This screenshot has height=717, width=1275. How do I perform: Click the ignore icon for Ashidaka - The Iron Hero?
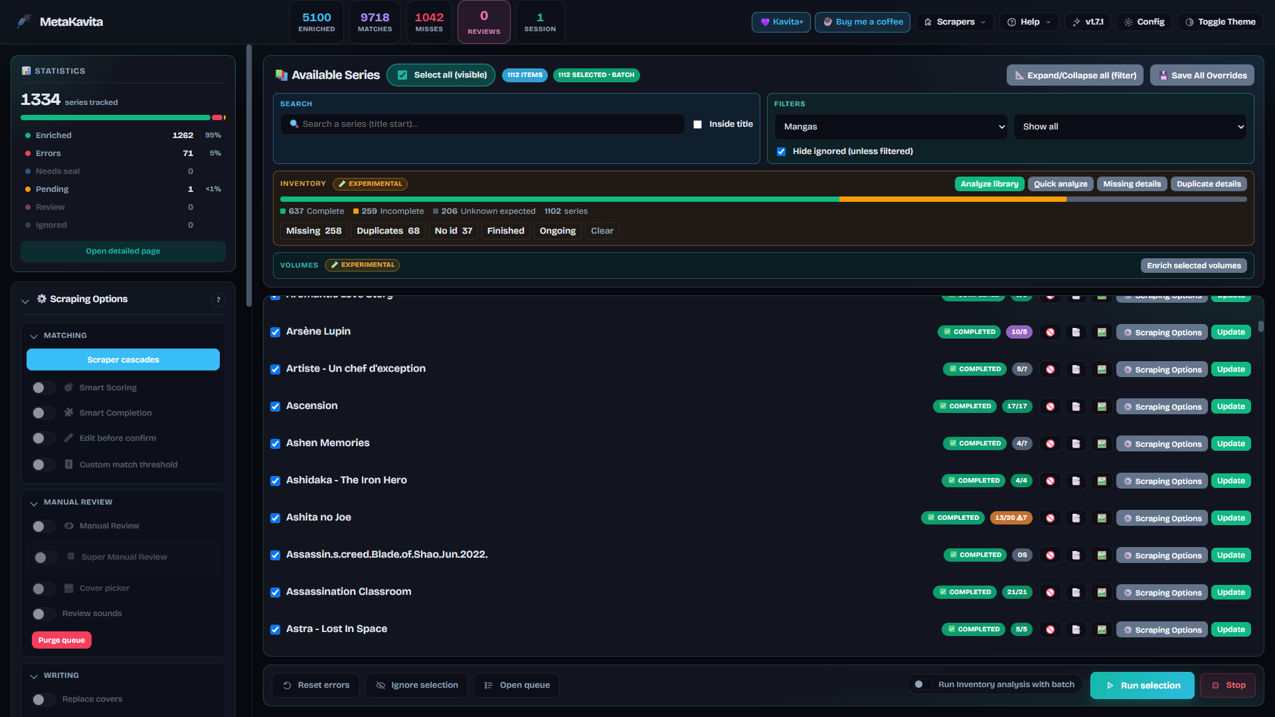pyautogui.click(x=1050, y=481)
